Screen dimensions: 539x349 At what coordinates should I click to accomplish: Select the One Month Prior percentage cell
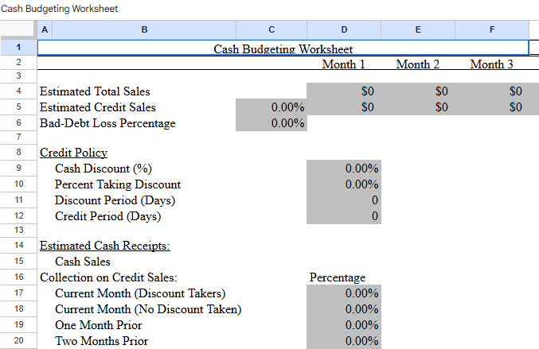[x=343, y=325]
